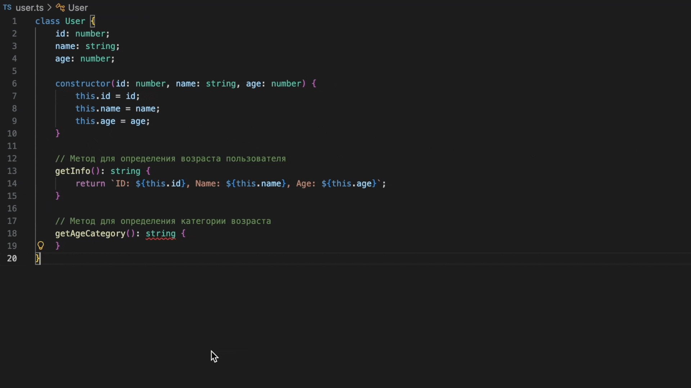
Task: Click line number 13 in gutter
Action: tap(12, 171)
